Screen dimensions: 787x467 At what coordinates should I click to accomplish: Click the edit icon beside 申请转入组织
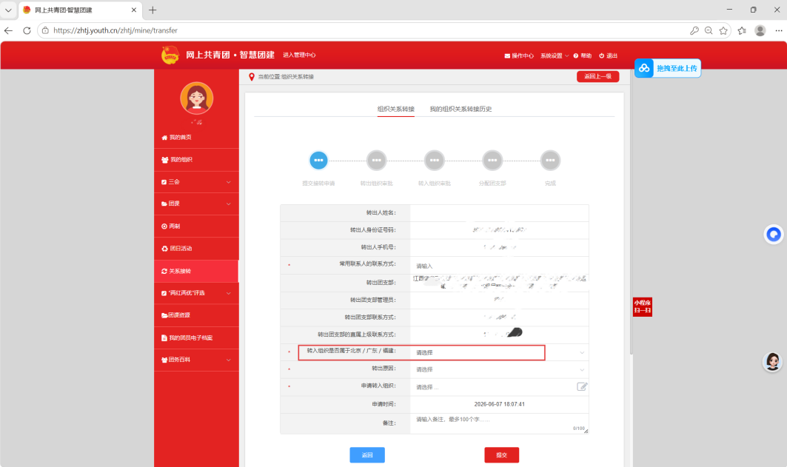coord(582,387)
